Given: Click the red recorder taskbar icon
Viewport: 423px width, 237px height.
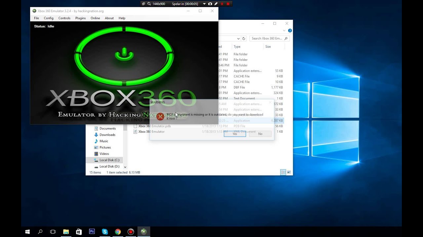Looking at the screenshot, I should coord(131,232).
